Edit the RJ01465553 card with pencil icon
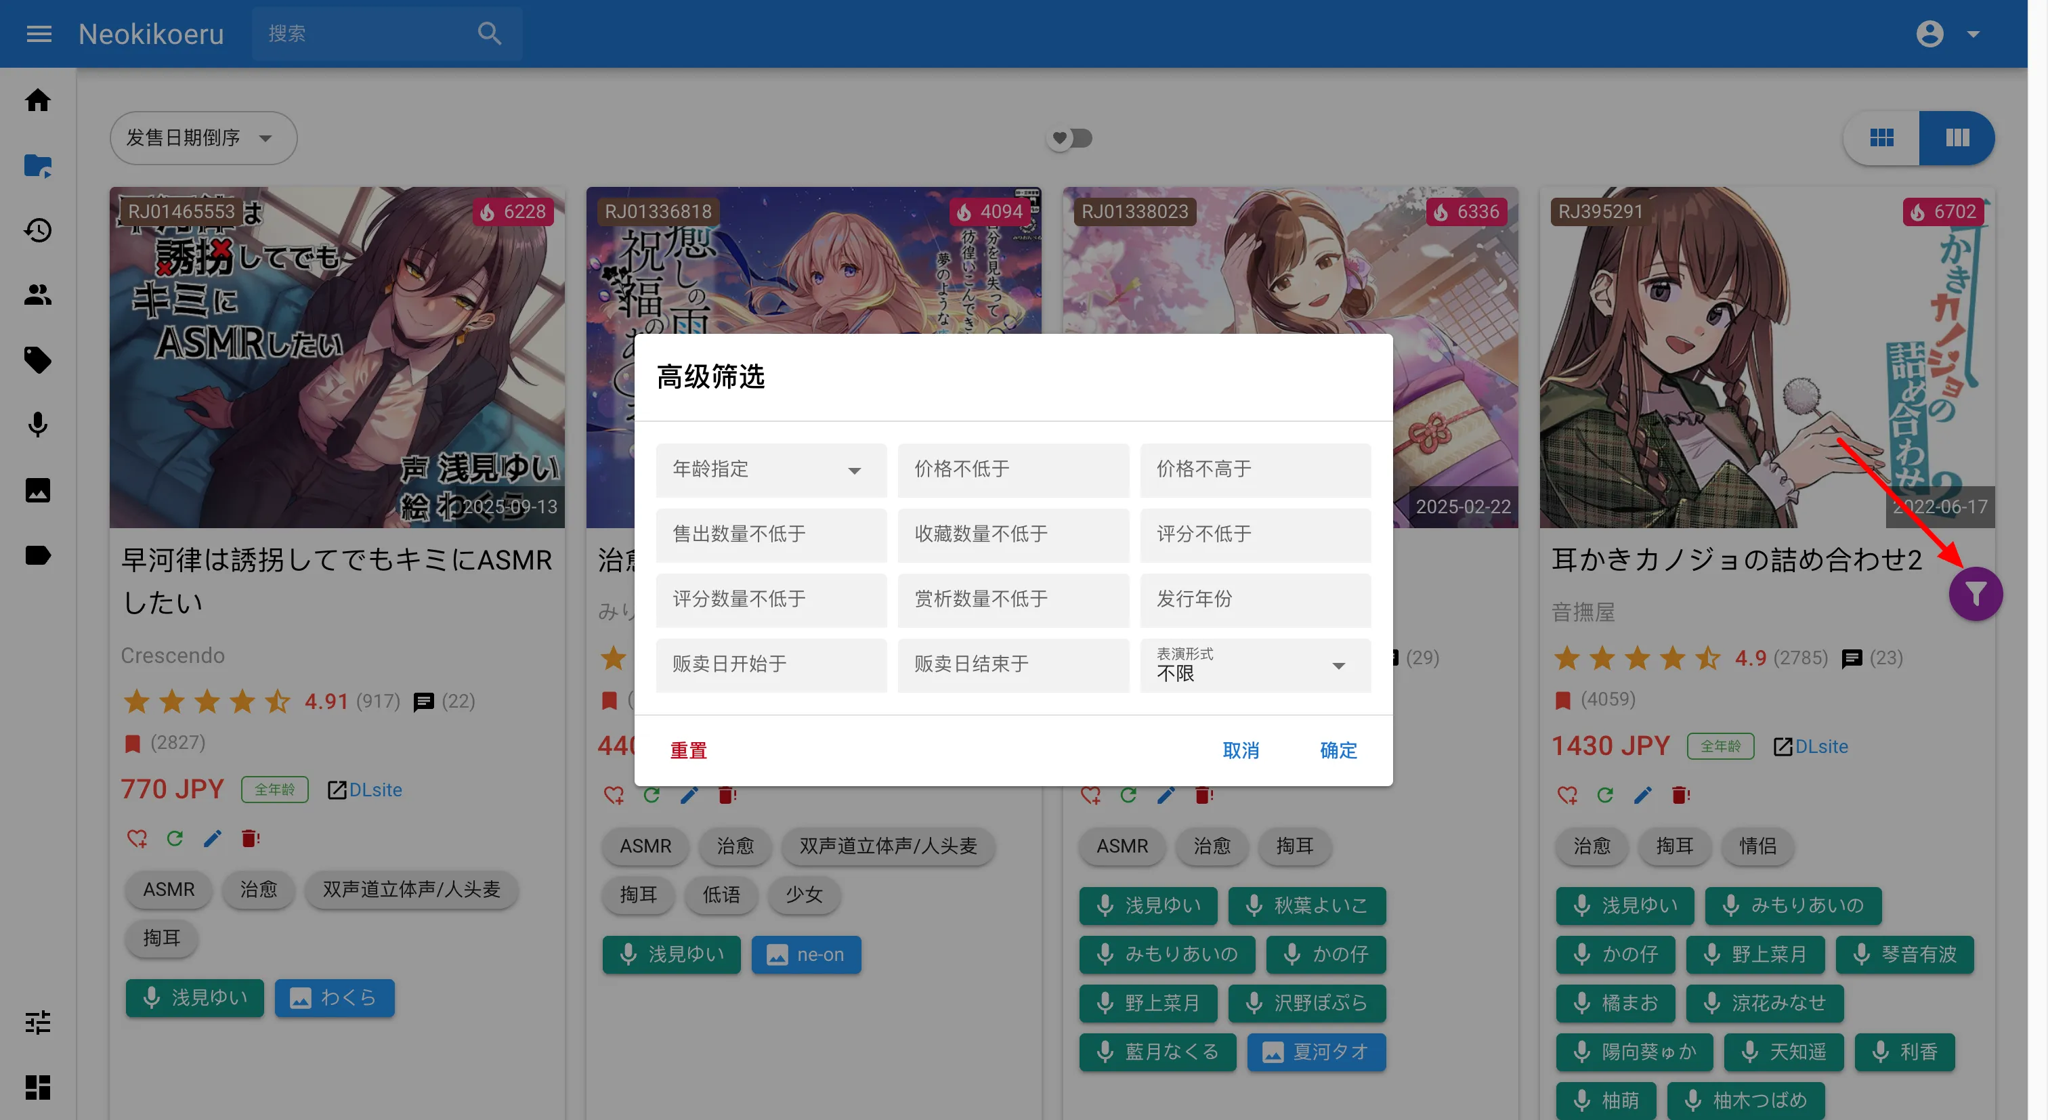Viewport: 2048px width, 1120px height. pos(212,838)
